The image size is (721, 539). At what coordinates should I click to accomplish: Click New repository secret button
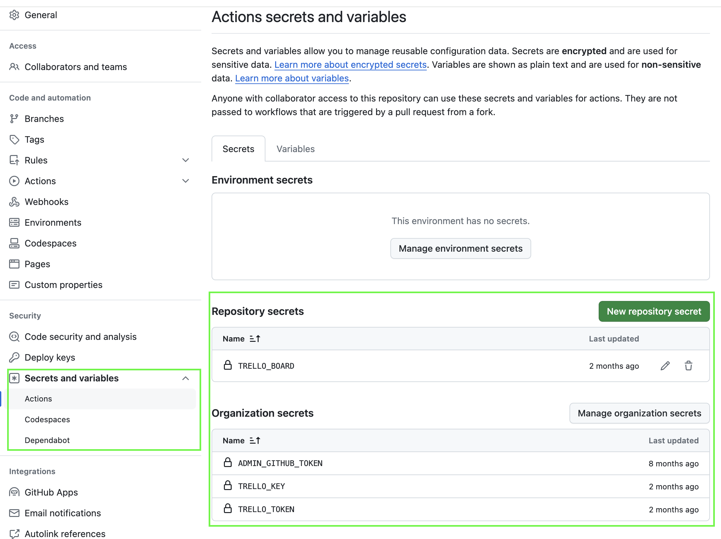coord(654,311)
